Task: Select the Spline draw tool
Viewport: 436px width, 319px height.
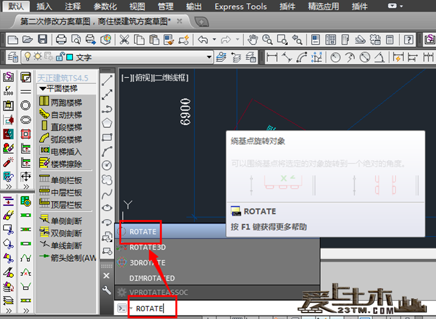Action: pos(107,194)
